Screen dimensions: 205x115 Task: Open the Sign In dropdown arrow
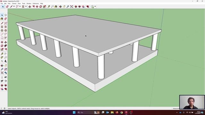pos(95,6)
